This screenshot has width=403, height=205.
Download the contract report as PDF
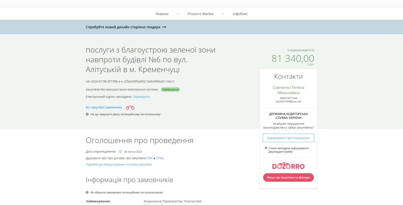(150, 158)
